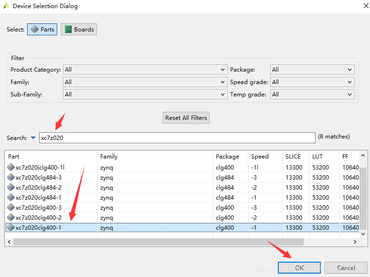This screenshot has width=370, height=277.
Task: Open the Sub-Family filter dropdown
Action: 145,95
